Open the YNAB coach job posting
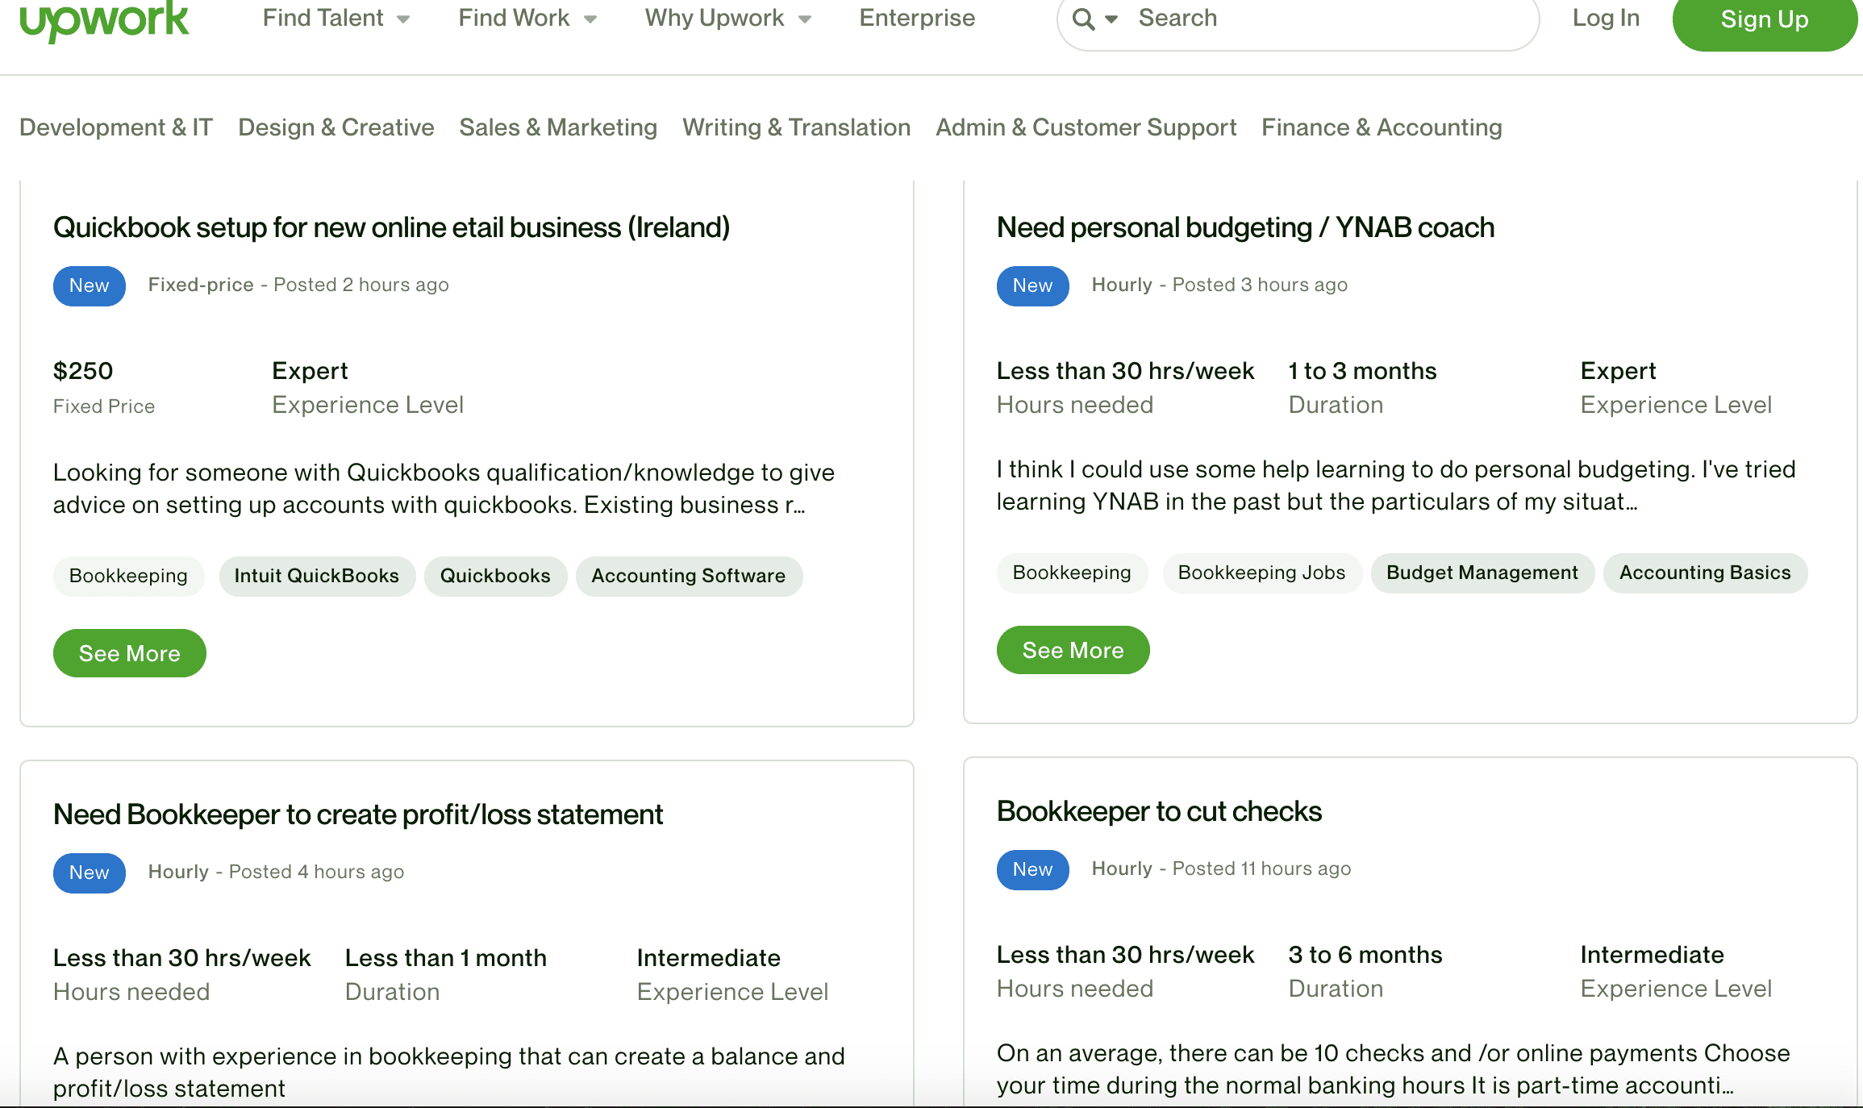The height and width of the screenshot is (1108, 1863). click(1245, 227)
